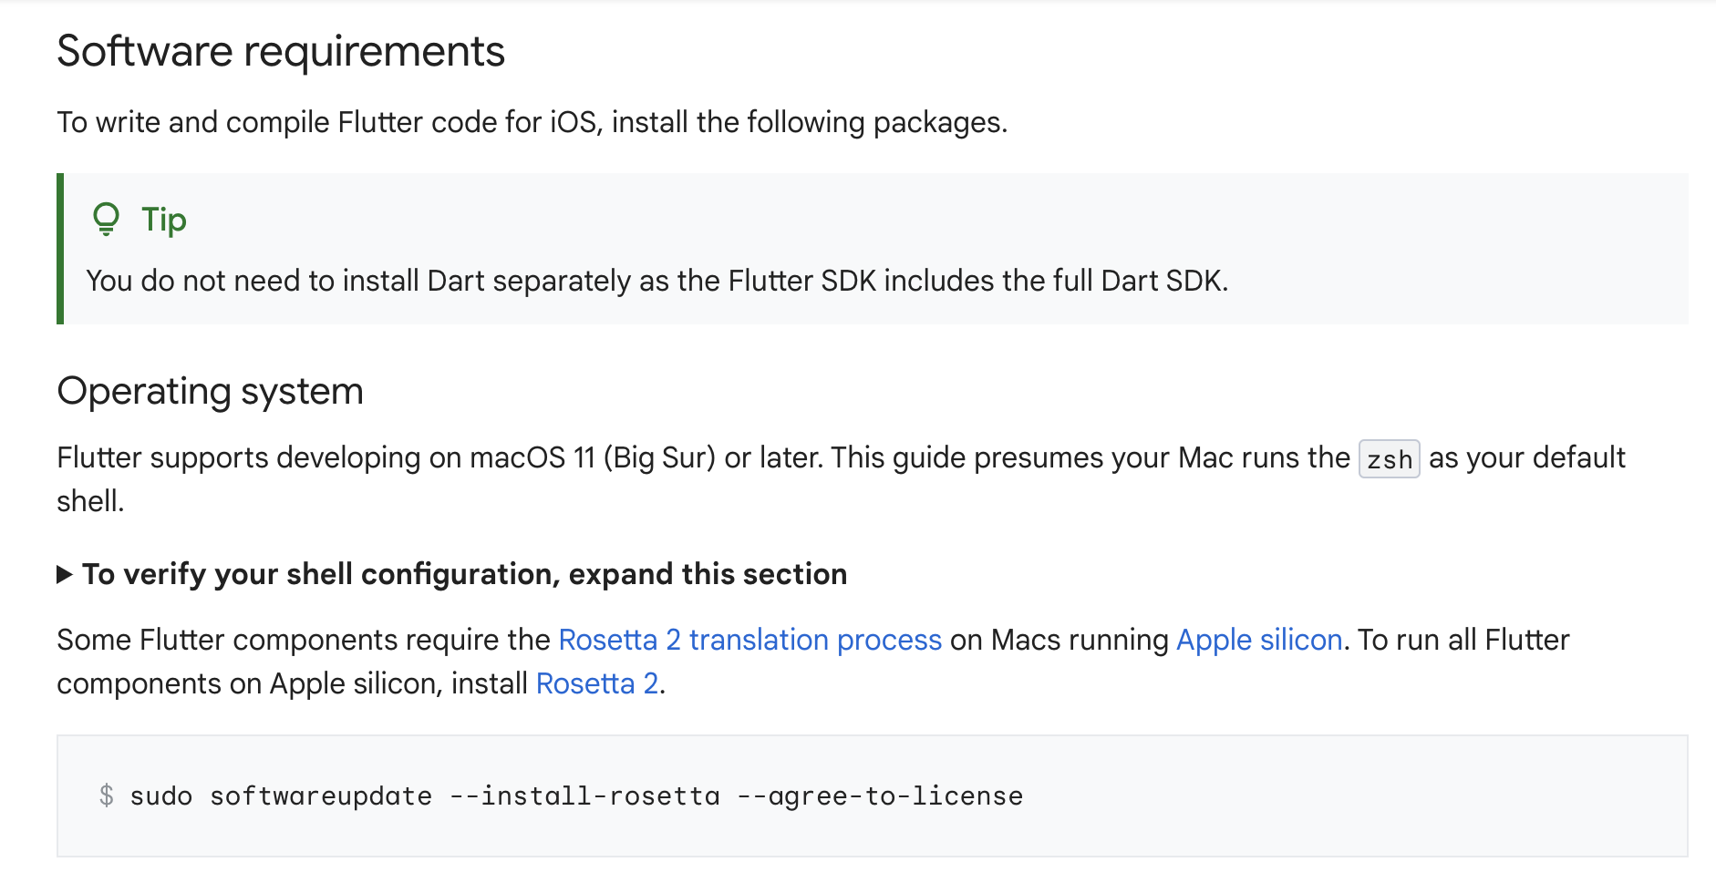
Task: Click the lightbulb Tip icon
Action: tap(106, 220)
